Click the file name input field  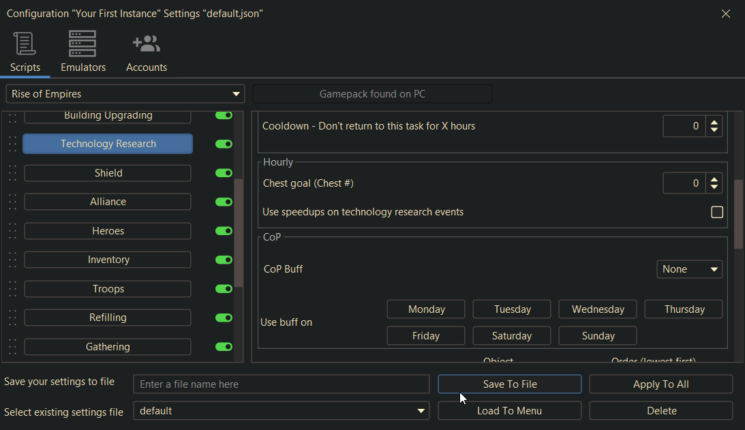click(x=282, y=384)
